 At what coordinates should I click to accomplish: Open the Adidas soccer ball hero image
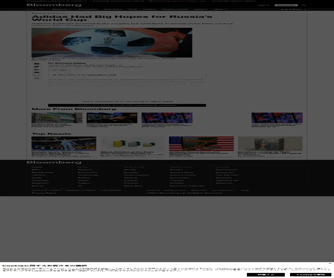pyautogui.click(x=112, y=43)
